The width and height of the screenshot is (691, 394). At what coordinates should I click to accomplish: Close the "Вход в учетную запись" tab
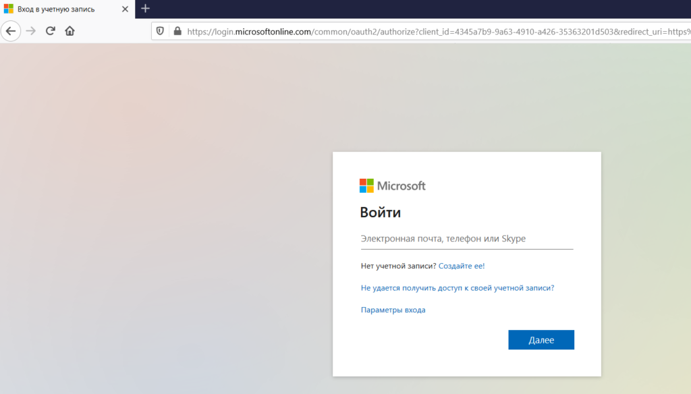[125, 9]
